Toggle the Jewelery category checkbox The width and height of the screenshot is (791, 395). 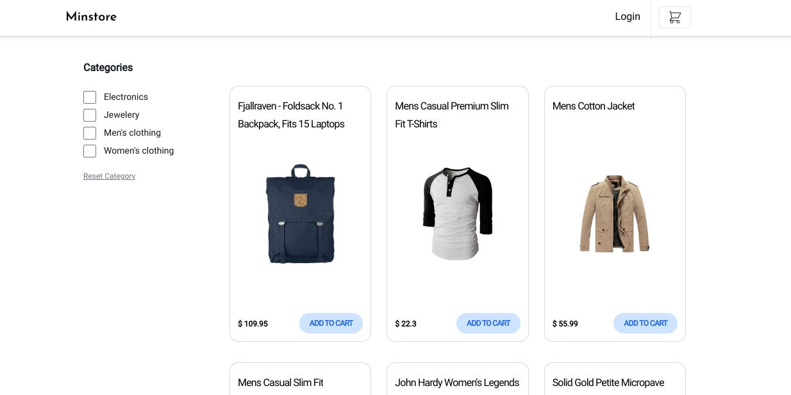90,115
